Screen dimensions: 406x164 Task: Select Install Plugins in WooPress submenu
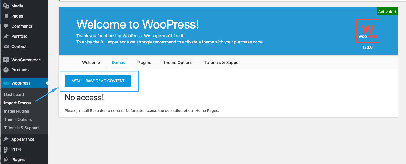click(x=17, y=111)
